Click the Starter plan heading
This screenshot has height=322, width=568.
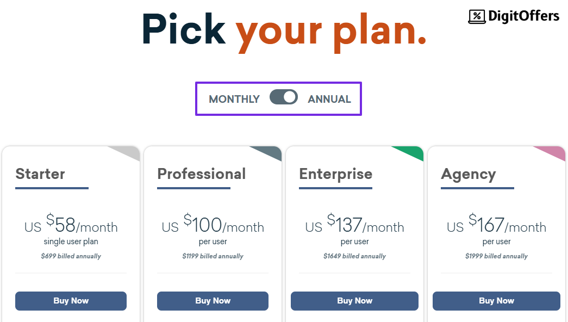pos(40,174)
